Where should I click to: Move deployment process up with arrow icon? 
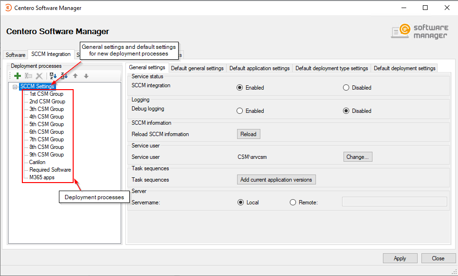click(75, 76)
